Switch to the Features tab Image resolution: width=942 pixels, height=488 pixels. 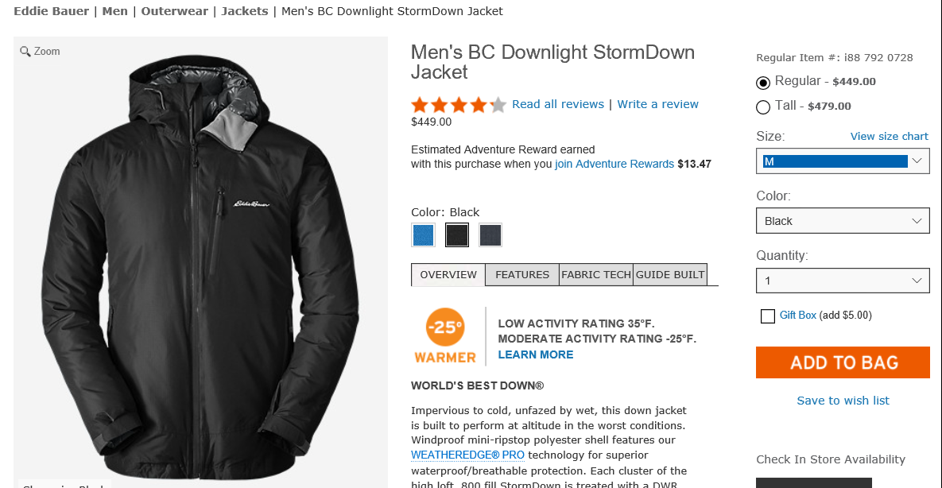tap(522, 275)
